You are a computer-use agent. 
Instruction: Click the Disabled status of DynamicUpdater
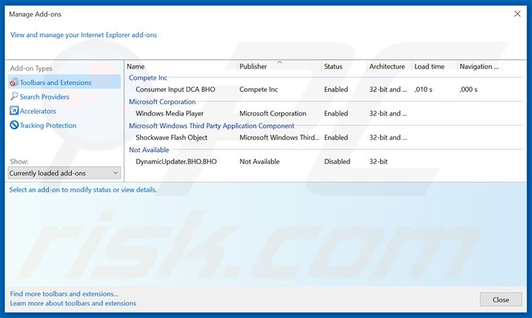[x=337, y=161]
